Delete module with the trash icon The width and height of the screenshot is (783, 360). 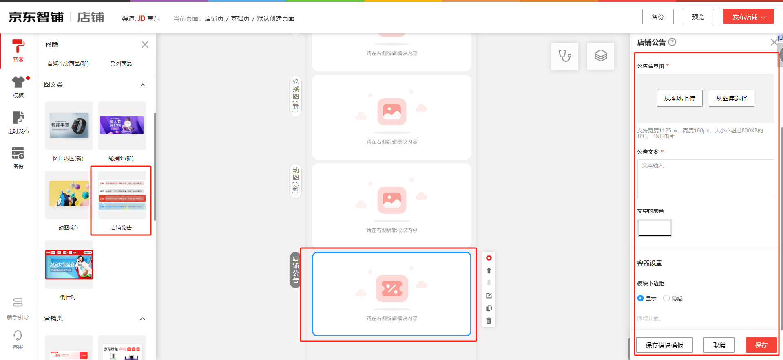489,321
